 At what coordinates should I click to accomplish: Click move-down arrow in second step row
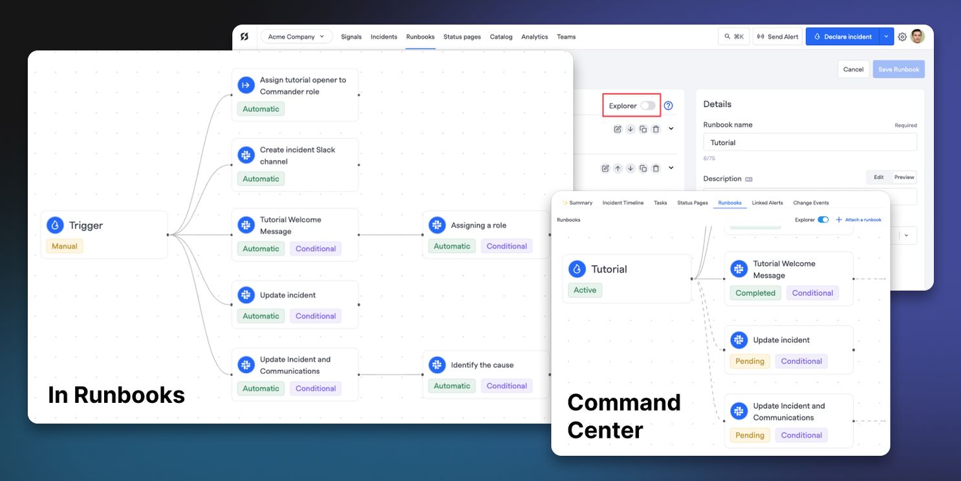coord(631,169)
